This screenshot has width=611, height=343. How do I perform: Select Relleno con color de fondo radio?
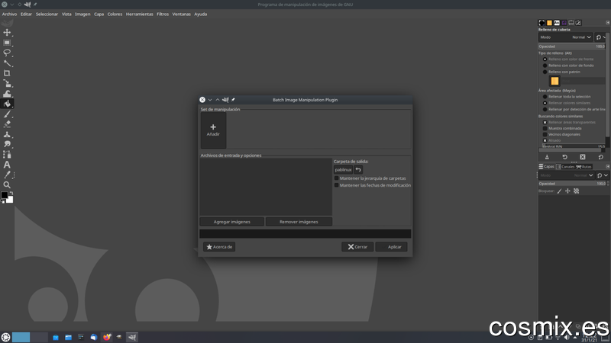[545, 66]
